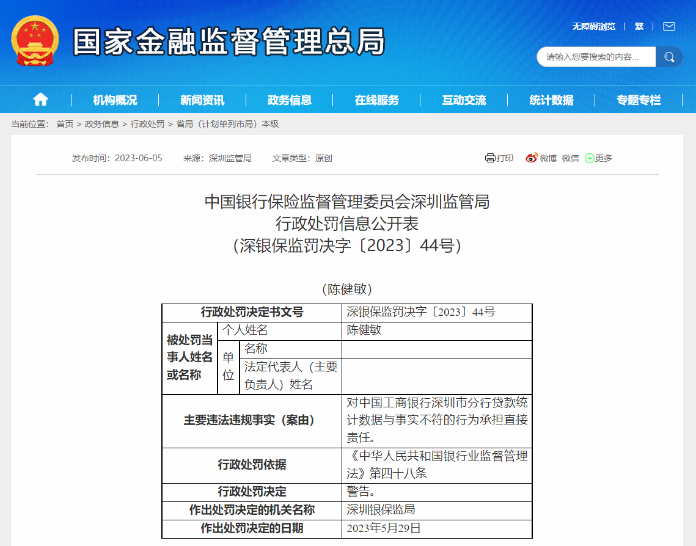696x546 pixels.
Task: Click source text 深圳监管局
Action: pyautogui.click(x=230, y=158)
